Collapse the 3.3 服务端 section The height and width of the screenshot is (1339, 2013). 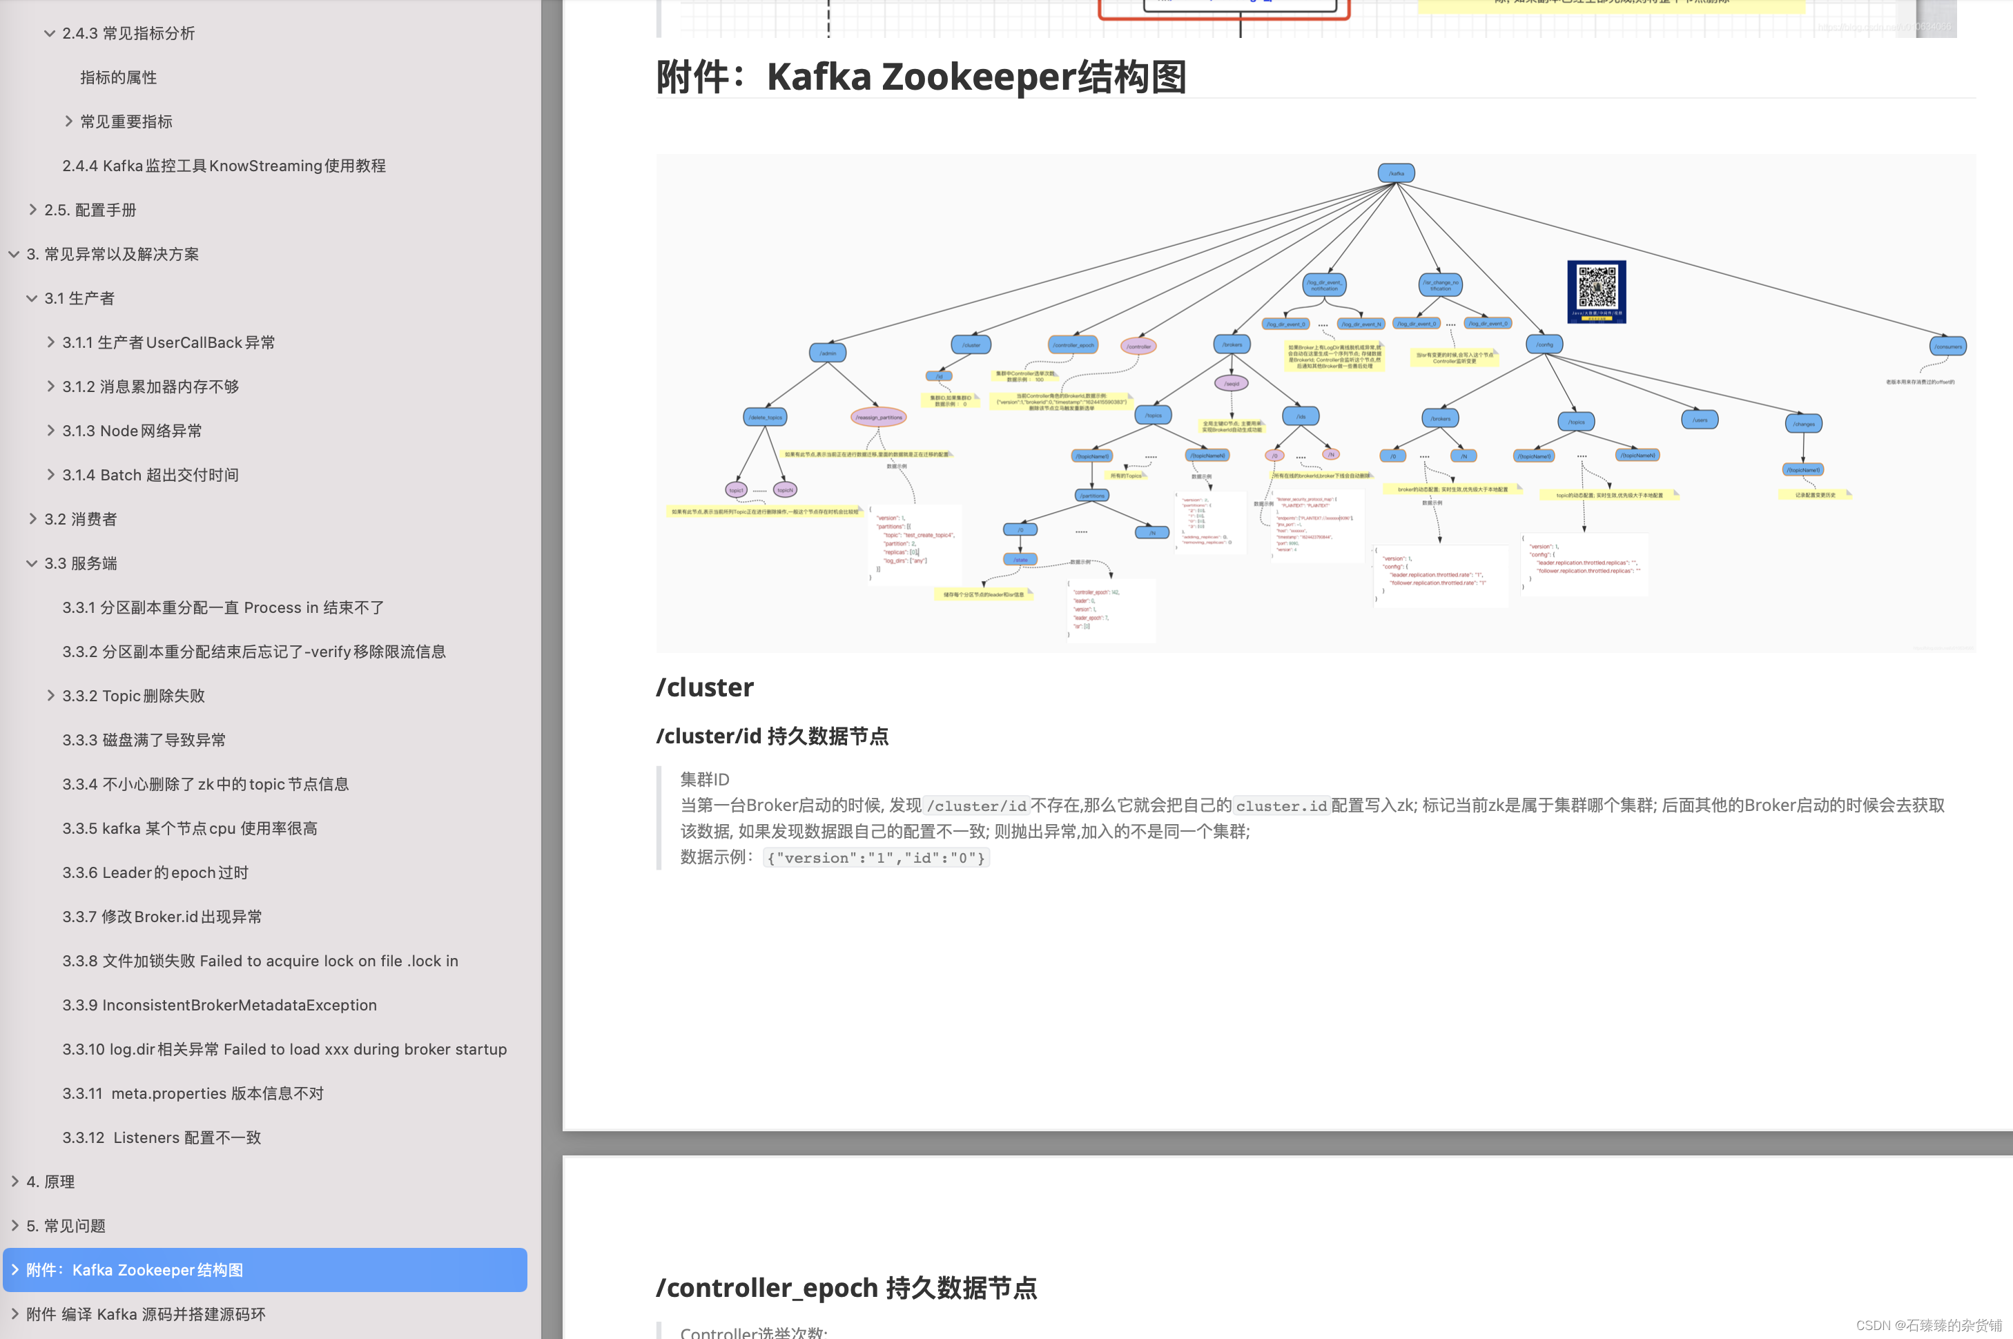(x=32, y=563)
